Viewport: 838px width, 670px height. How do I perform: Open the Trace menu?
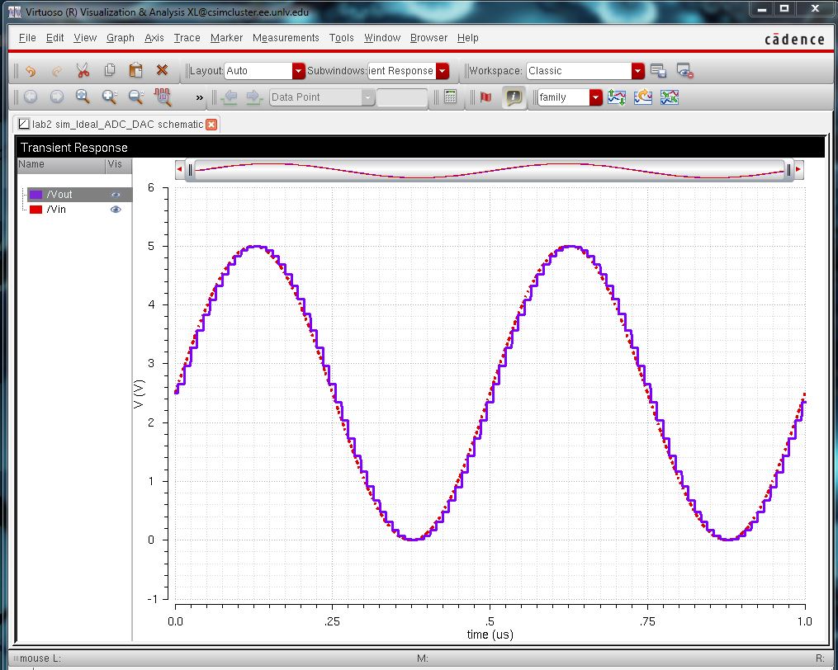pyautogui.click(x=187, y=38)
